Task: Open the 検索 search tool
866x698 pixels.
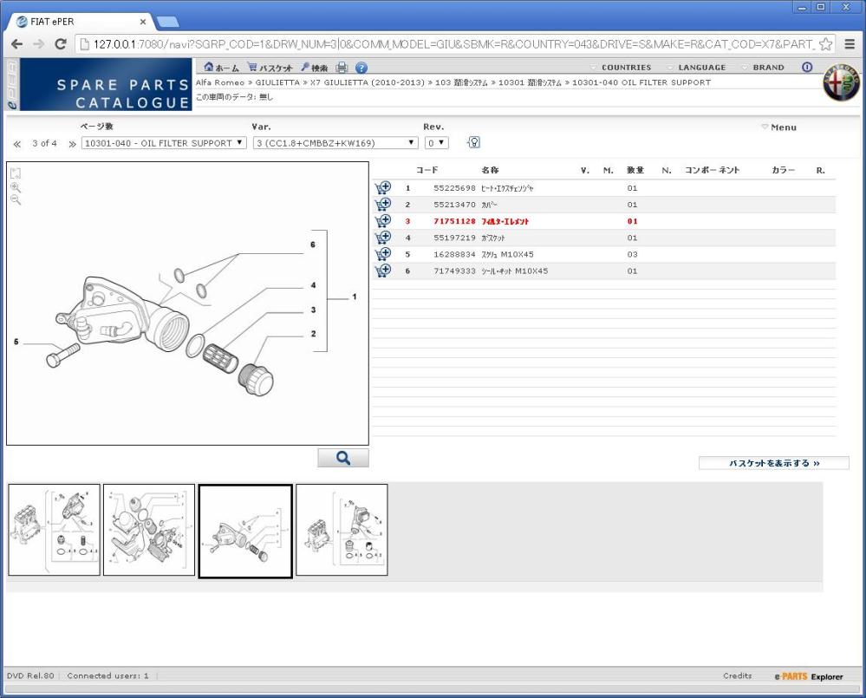Action: (315, 68)
